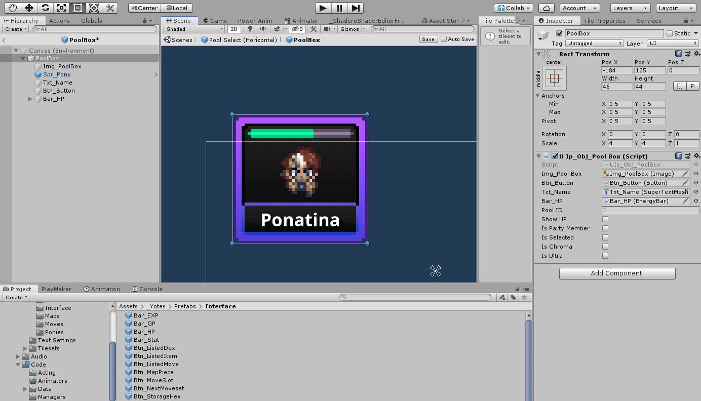The width and height of the screenshot is (701, 401).
Task: Disable the UIp_Obj_Pool Box script checkbox
Action: (555, 156)
